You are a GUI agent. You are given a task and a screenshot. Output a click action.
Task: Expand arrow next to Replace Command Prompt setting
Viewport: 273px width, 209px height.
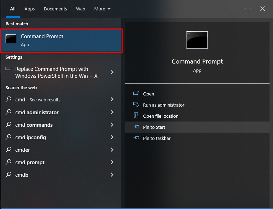click(112, 72)
